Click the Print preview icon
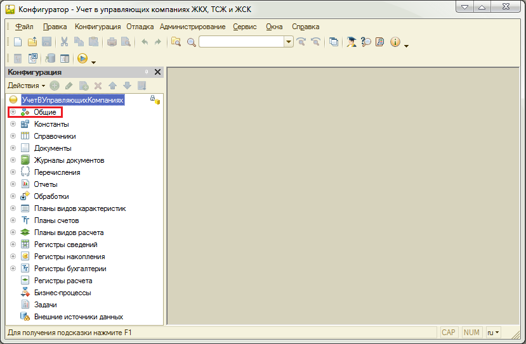This screenshot has height=344, width=526. (x=126, y=42)
